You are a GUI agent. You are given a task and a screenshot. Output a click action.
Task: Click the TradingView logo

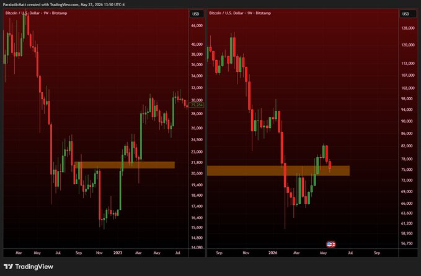click(x=28, y=267)
